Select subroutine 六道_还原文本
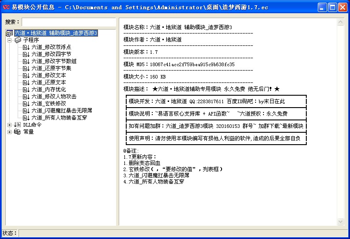The image size is (350, 239). 49,82
